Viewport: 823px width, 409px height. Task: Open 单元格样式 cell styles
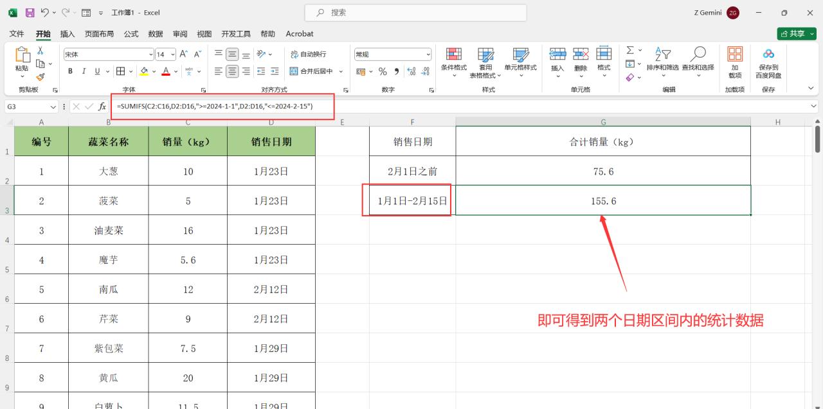(520, 62)
